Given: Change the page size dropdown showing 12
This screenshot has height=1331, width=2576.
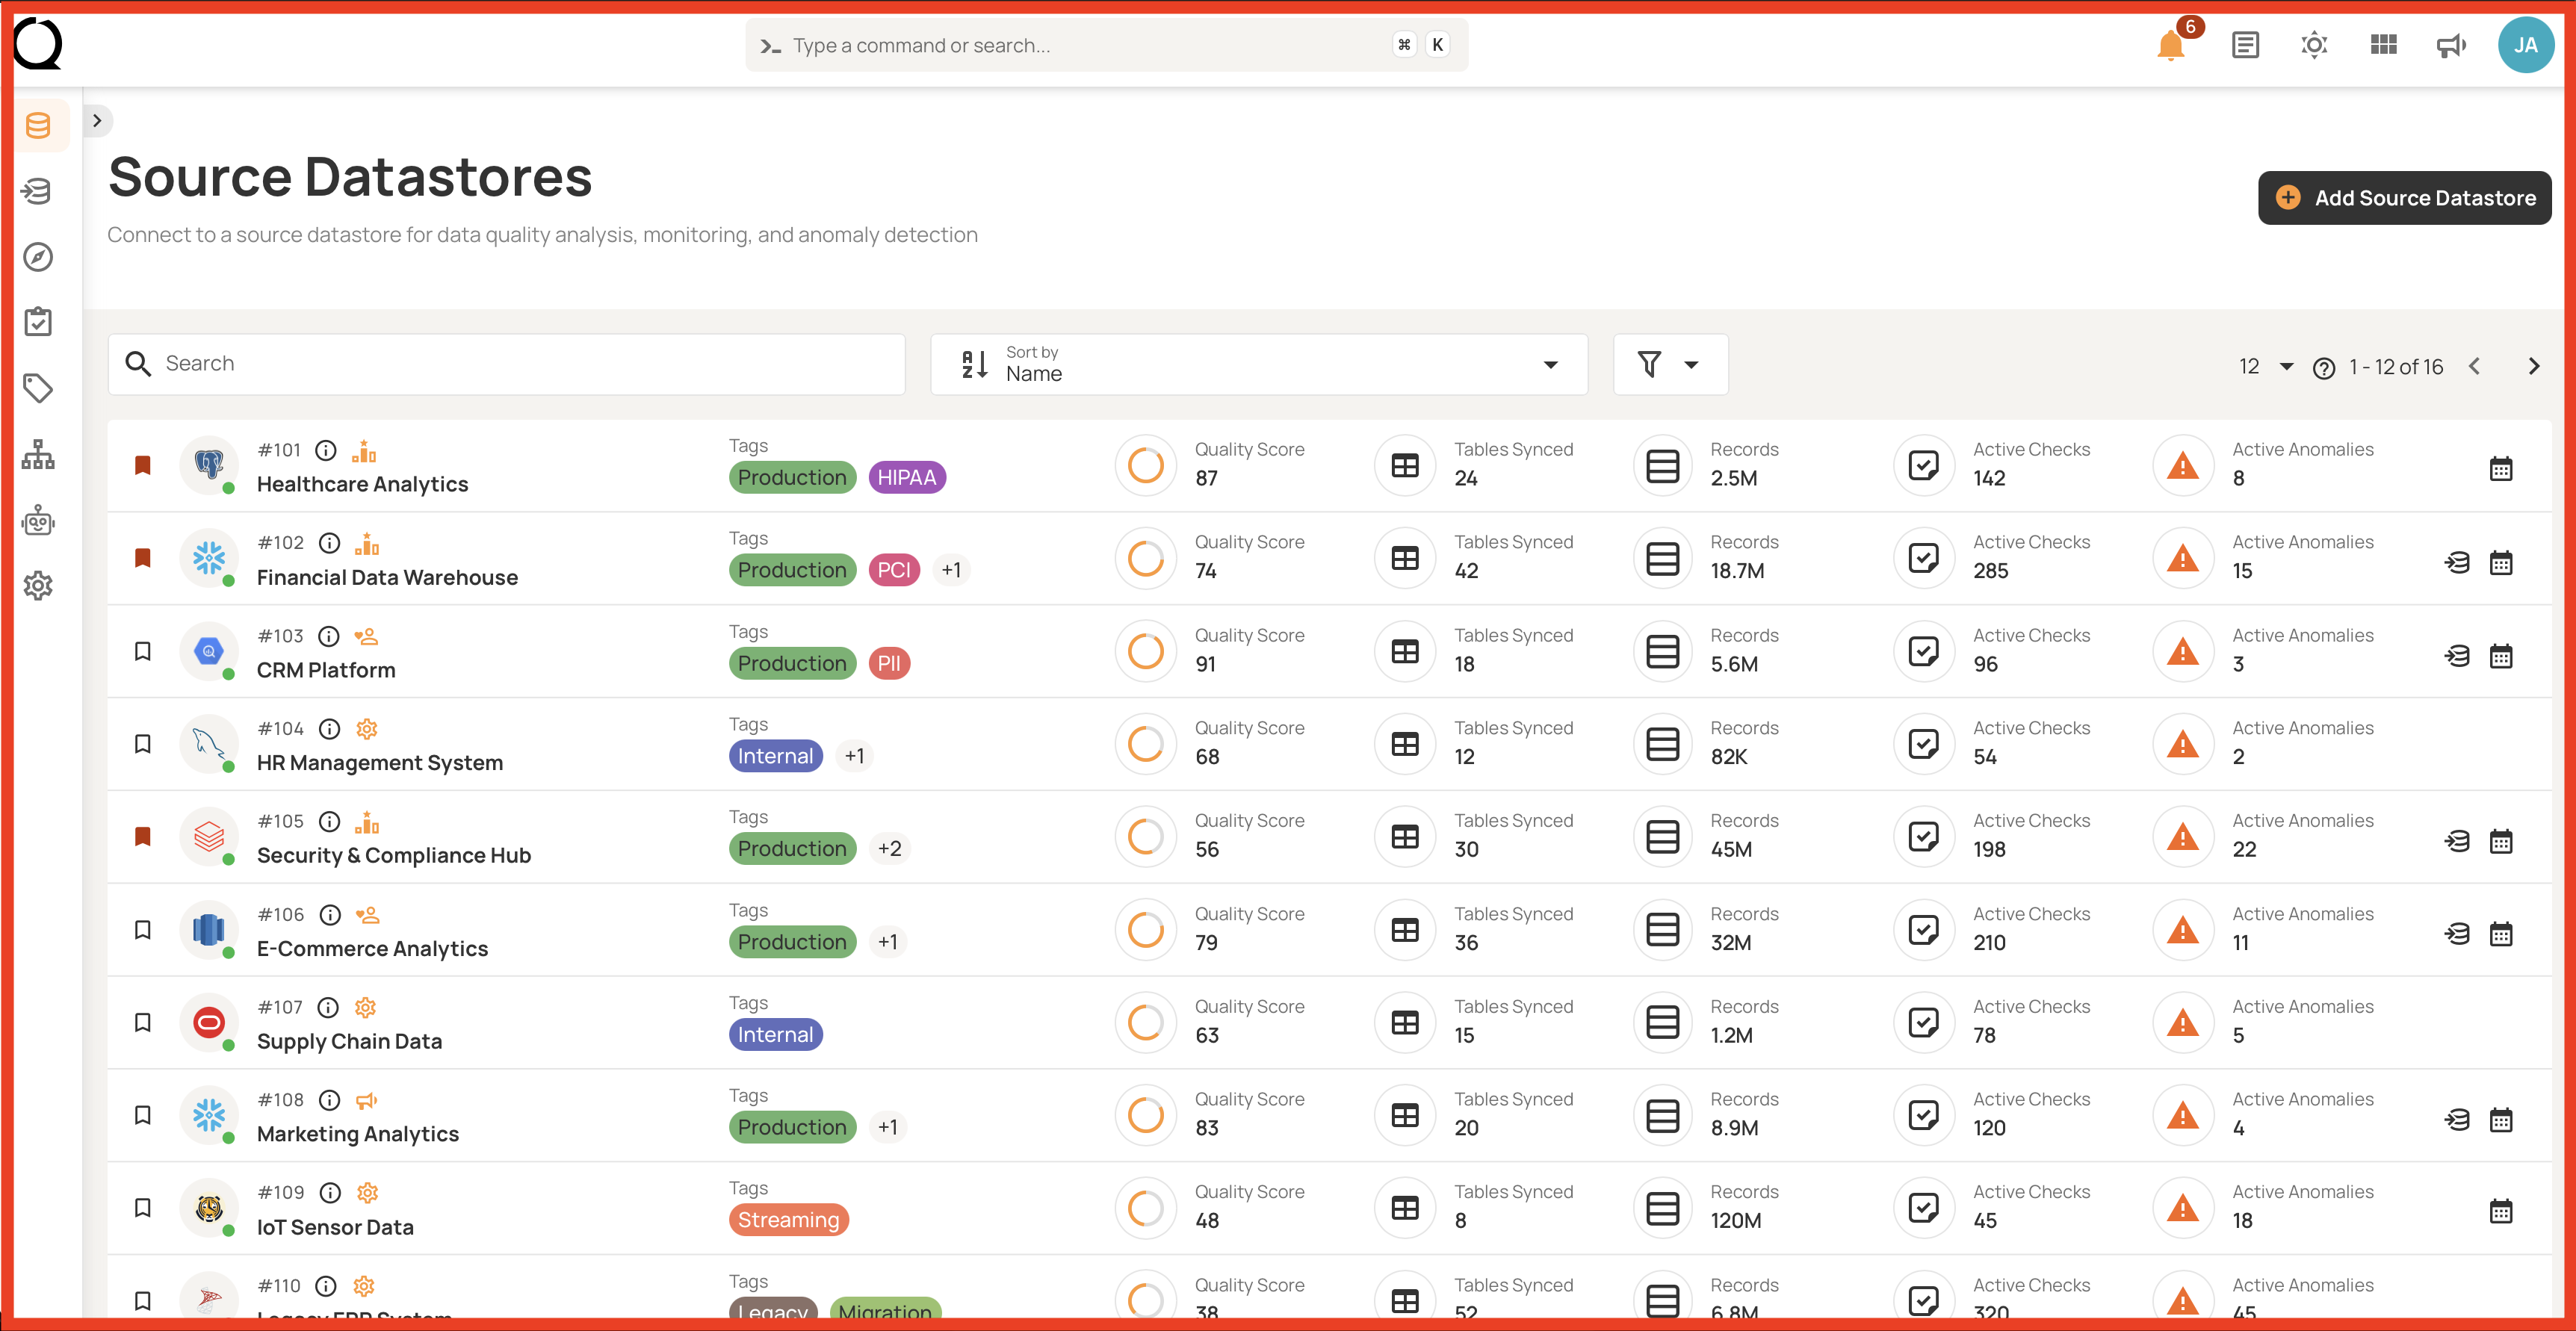Looking at the screenshot, I should [2265, 367].
